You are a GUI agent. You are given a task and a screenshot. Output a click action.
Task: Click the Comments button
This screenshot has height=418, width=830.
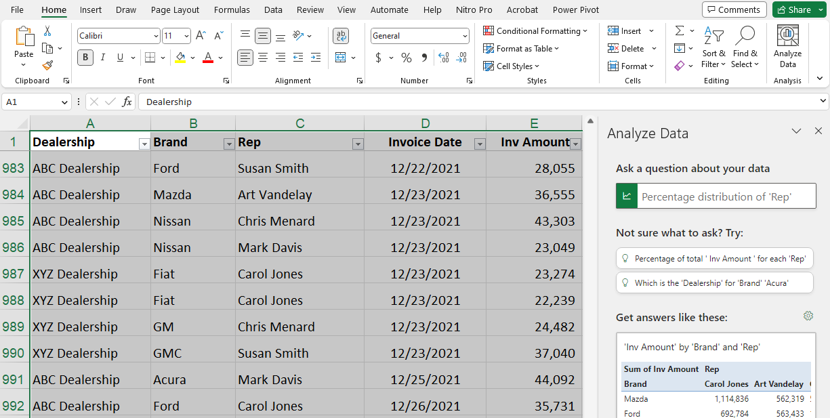[x=733, y=9]
